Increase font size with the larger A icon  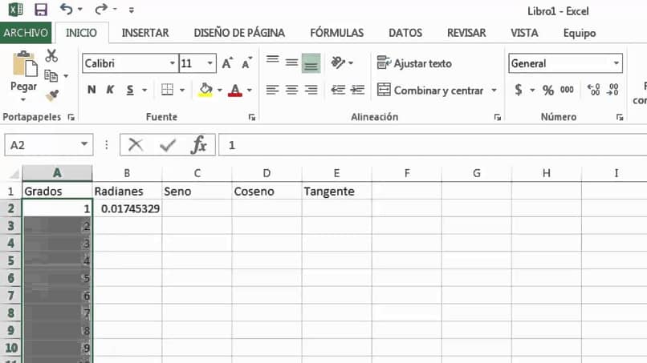point(227,63)
